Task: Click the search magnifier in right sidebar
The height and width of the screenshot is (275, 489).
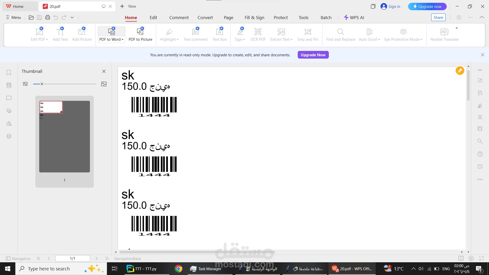Action: tap(480, 141)
